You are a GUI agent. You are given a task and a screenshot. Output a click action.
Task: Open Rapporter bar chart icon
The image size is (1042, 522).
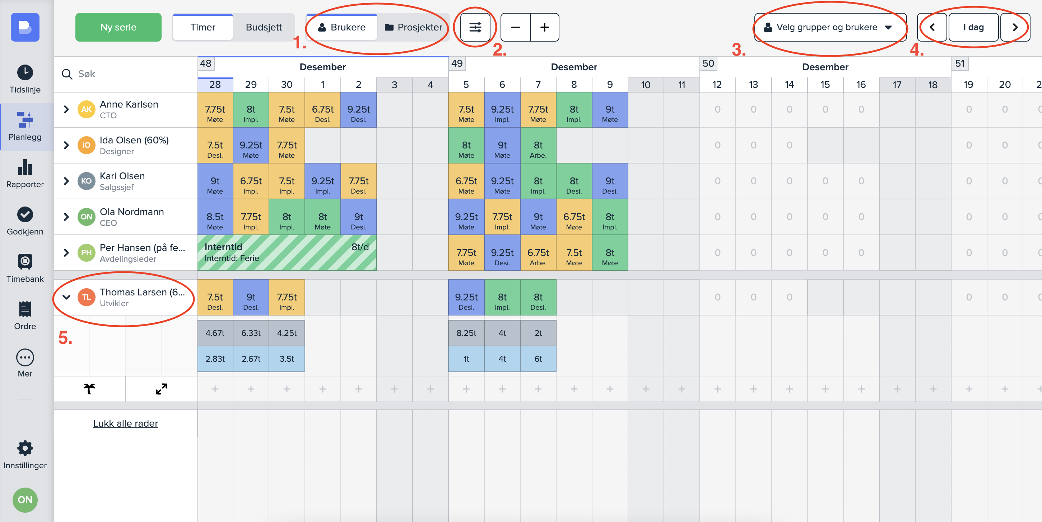(25, 167)
